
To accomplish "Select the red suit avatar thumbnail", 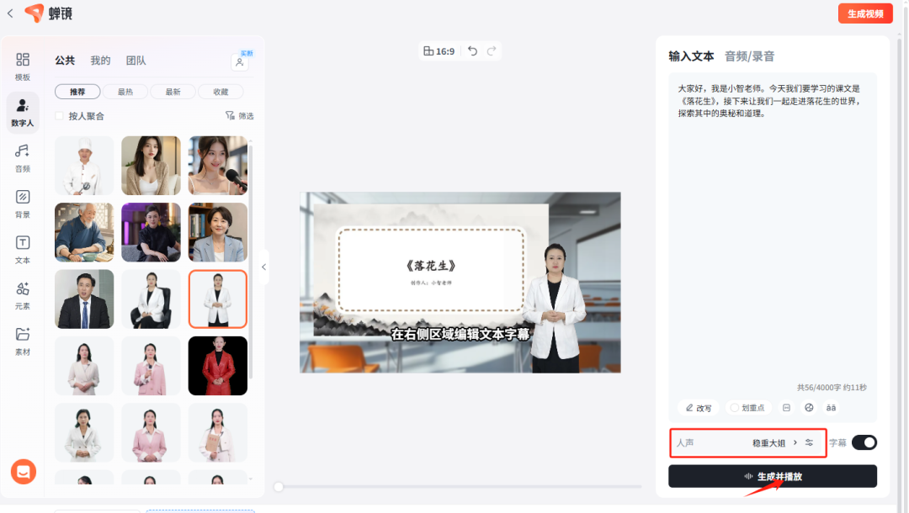I will point(217,365).
